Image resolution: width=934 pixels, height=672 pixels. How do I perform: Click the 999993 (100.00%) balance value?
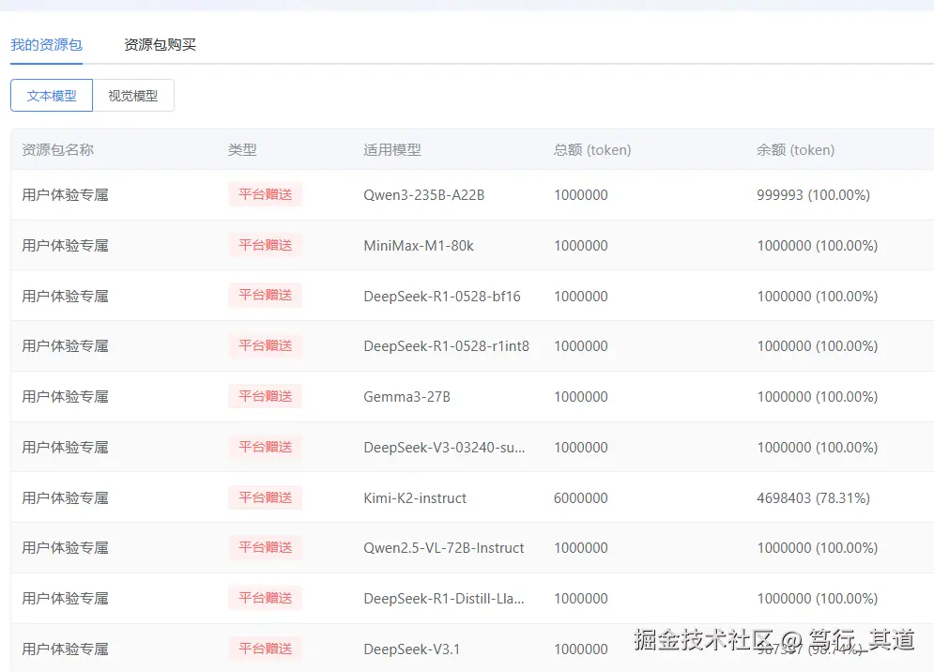click(813, 195)
